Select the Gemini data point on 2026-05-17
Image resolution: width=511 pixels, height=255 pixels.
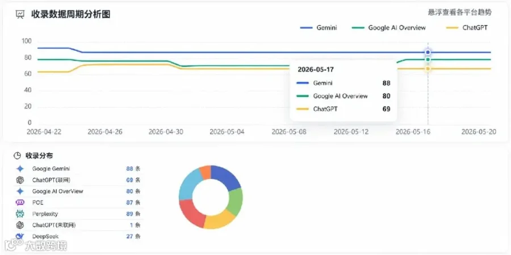point(428,52)
